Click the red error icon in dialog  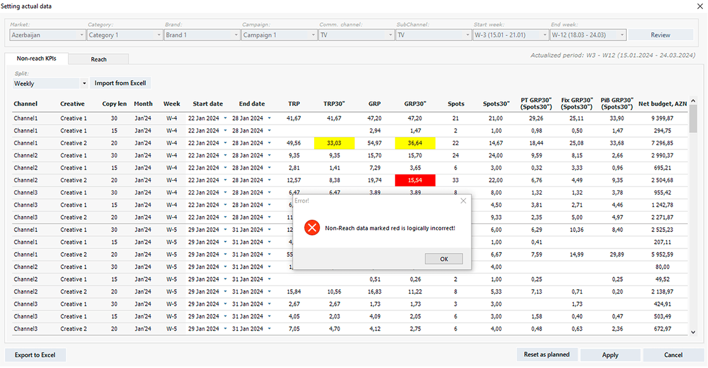[312, 228]
